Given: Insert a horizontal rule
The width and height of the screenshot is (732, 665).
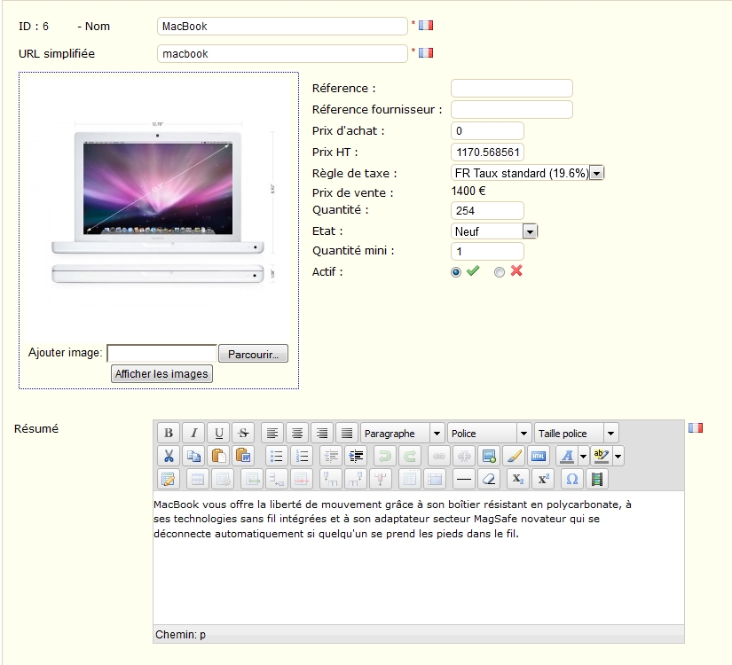Looking at the screenshot, I should [463, 480].
